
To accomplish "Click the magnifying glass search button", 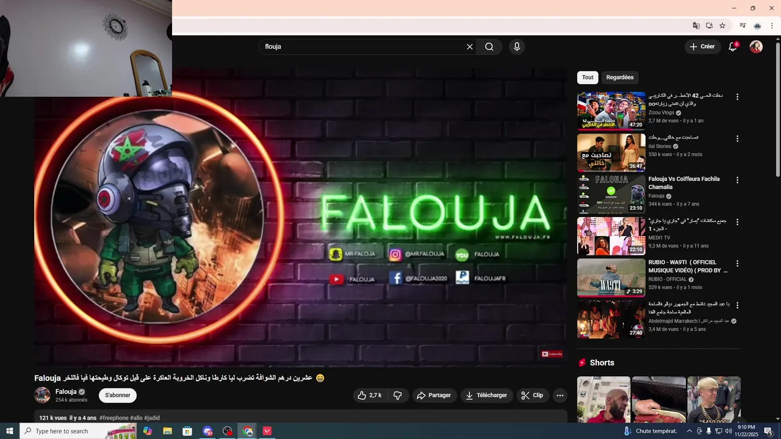I will pyautogui.click(x=489, y=47).
